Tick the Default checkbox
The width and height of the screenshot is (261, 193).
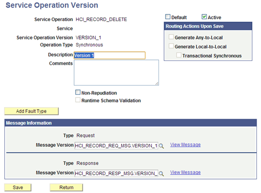click(x=167, y=16)
